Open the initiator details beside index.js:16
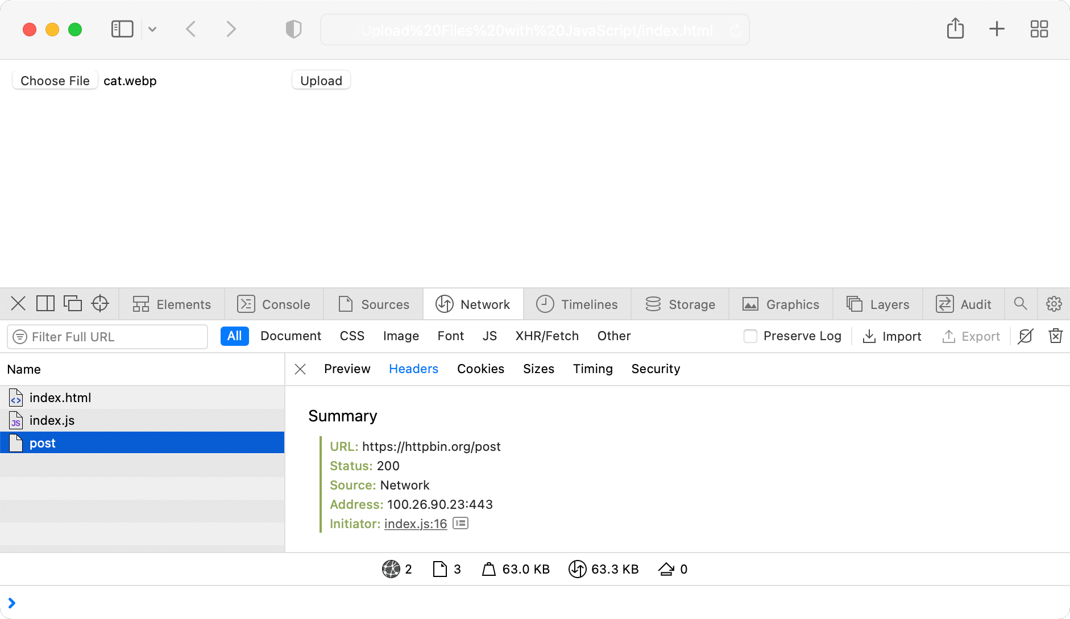This screenshot has height=619, width=1070. pyautogui.click(x=461, y=523)
